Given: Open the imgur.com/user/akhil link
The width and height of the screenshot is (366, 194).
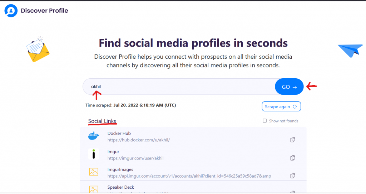Looking at the screenshot, I should tap(135, 158).
